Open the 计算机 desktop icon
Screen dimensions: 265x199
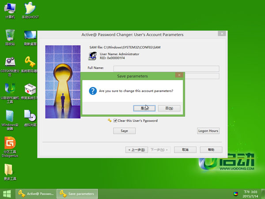10,11
